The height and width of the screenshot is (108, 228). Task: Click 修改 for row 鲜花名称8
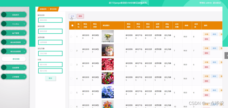[x=214, y=34]
